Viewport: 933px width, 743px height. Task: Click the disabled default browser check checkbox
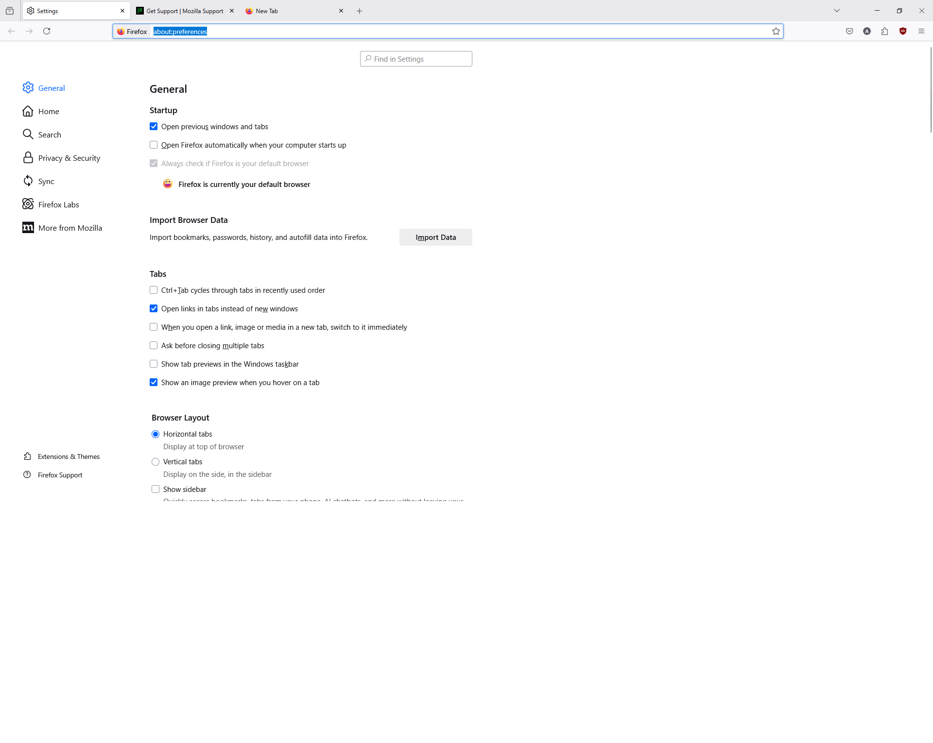[x=154, y=163]
